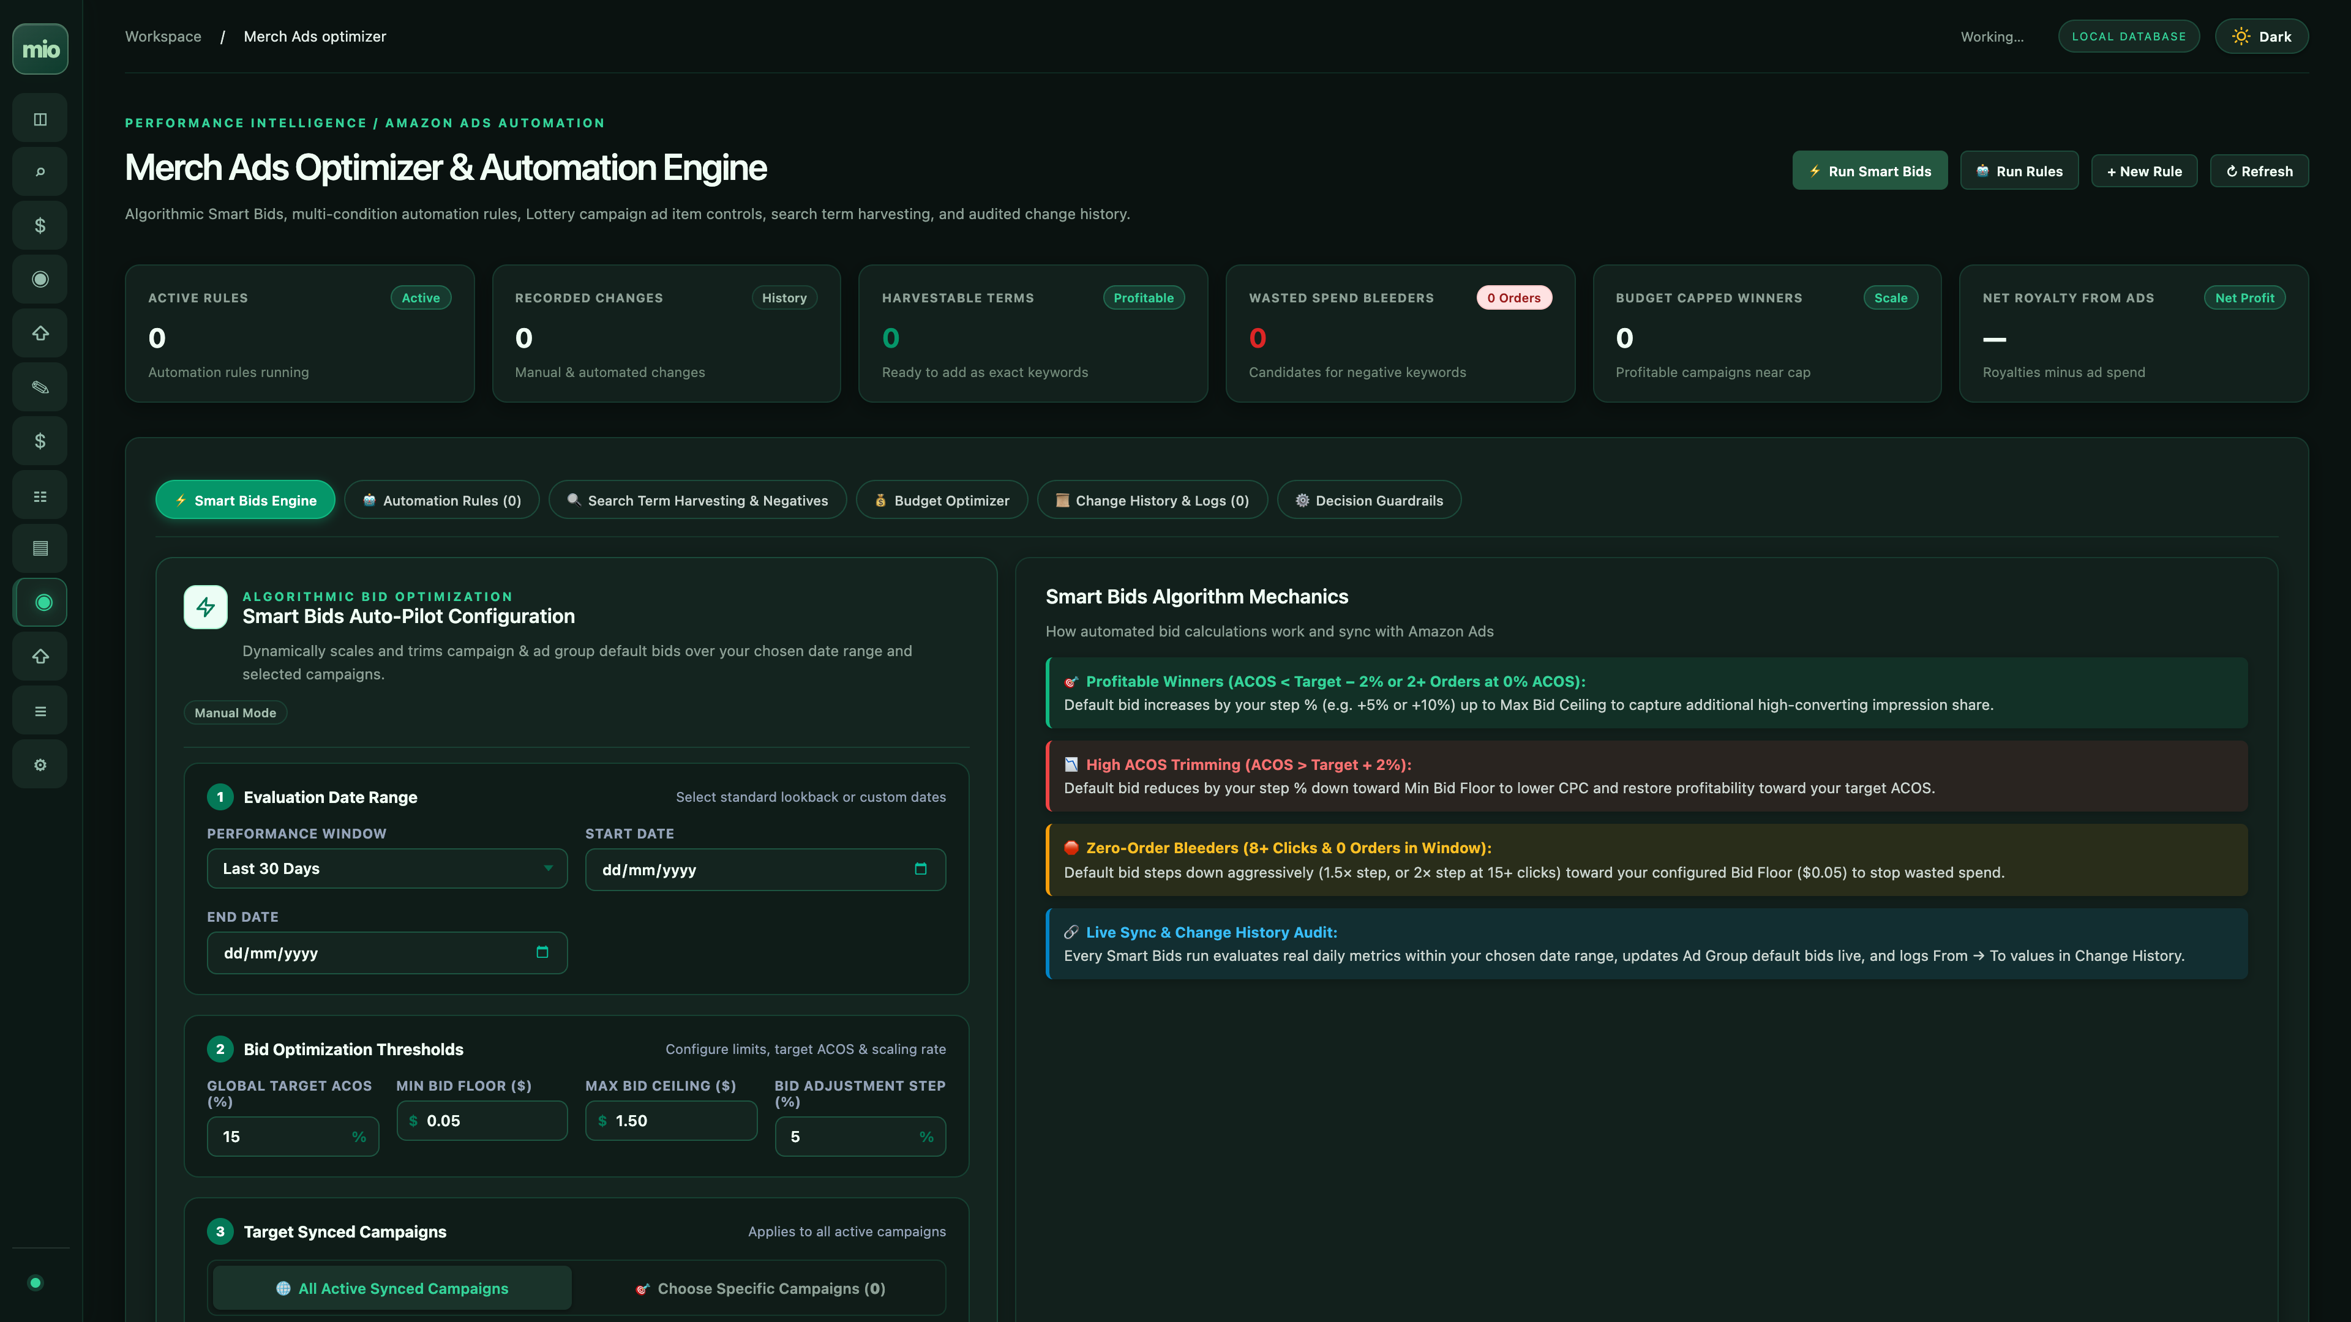Click 'Candidates for negative keywords' text
This screenshot has height=1322, width=2351.
[x=1358, y=372]
